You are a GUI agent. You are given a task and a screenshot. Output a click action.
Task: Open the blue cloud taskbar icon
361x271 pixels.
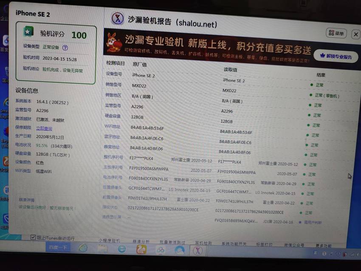click(x=180, y=250)
